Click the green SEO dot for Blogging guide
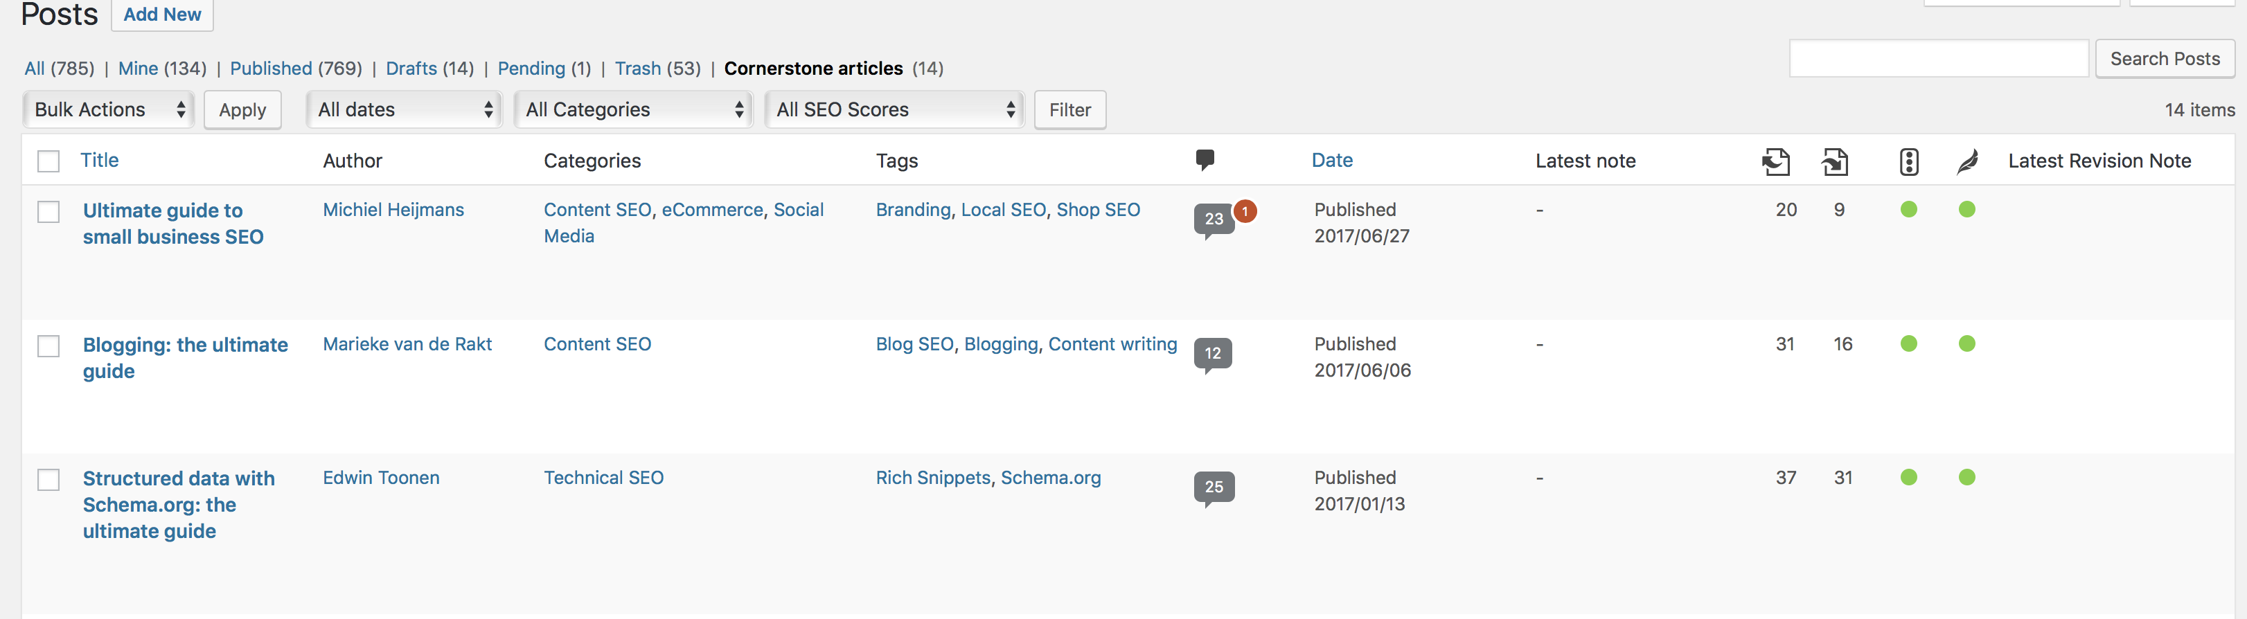 [1908, 343]
